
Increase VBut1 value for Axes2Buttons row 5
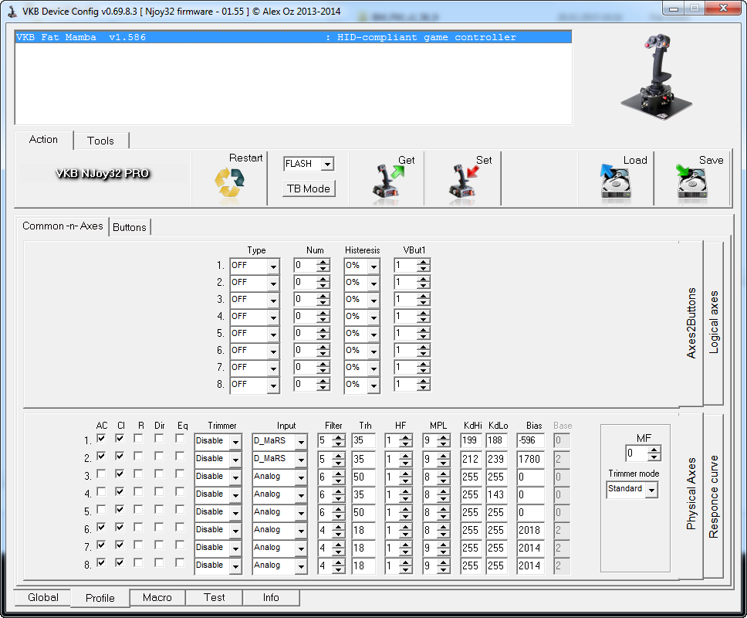pos(424,330)
